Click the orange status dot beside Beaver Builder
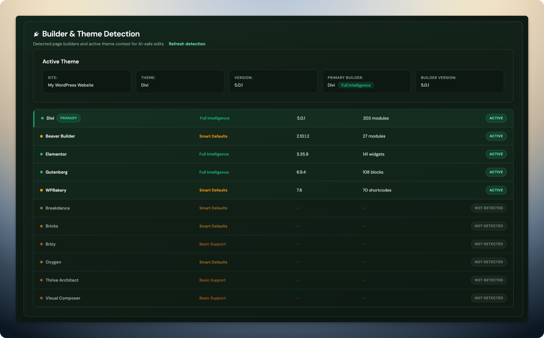The image size is (544, 338). click(42, 136)
